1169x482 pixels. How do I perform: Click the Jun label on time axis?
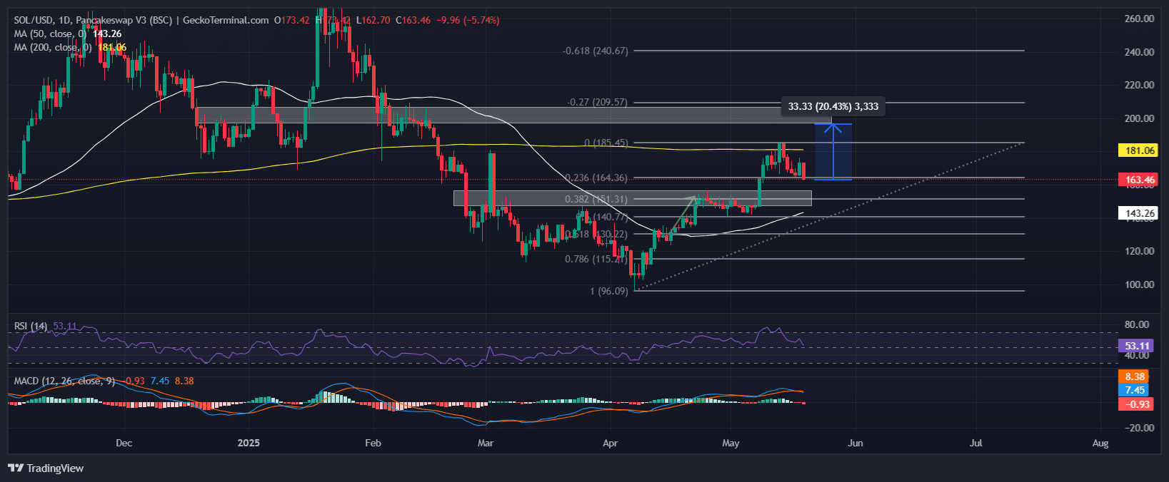click(x=856, y=443)
